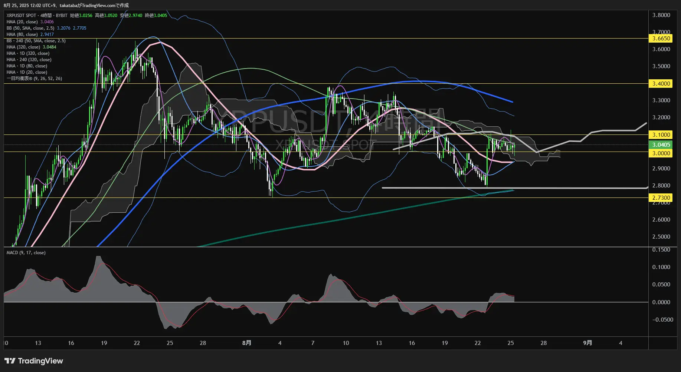Viewport: 681px width, 372px height.
Task: Click the HMA · 240 (320, close) legend
Action: click(29, 60)
